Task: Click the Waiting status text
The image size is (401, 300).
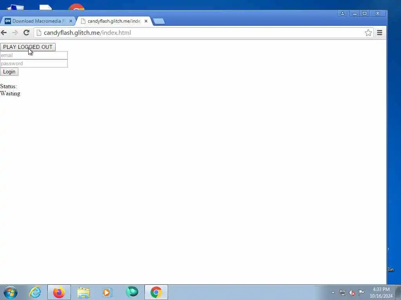Action: (10, 93)
